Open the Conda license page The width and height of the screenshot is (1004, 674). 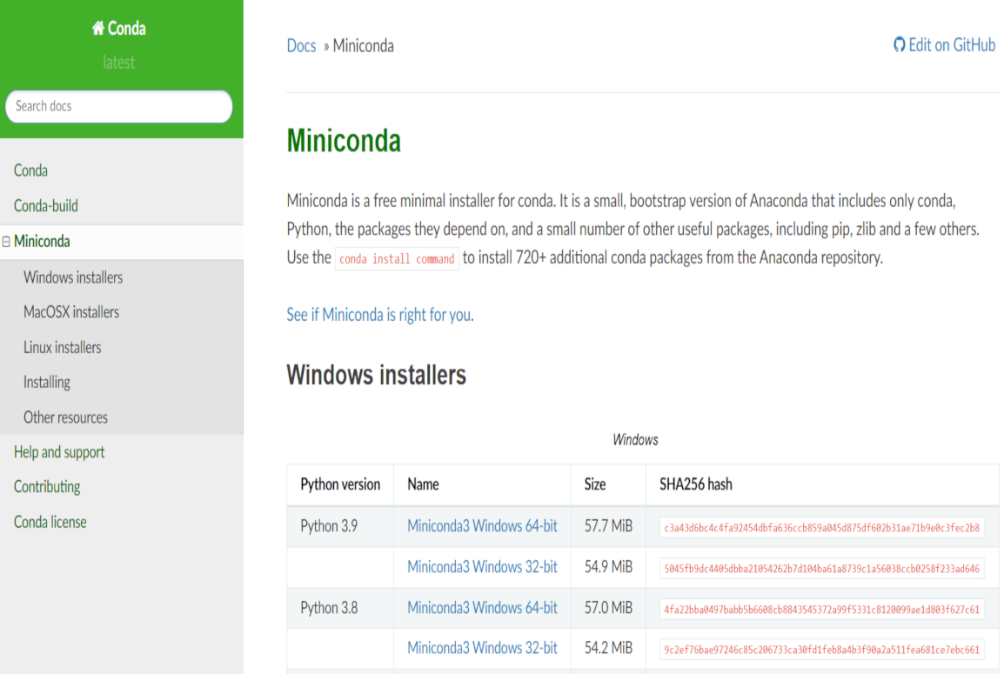click(50, 522)
